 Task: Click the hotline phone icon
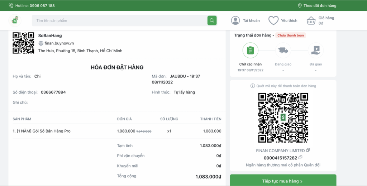click(11, 6)
